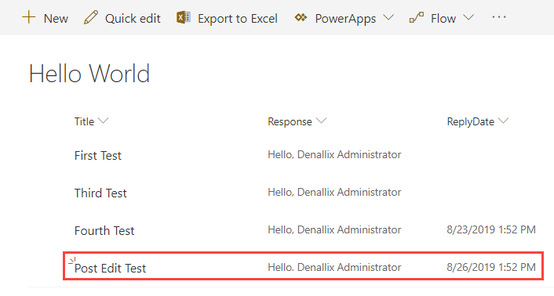The image size is (554, 296).
Task: Select Export to Excel
Action: tap(238, 18)
